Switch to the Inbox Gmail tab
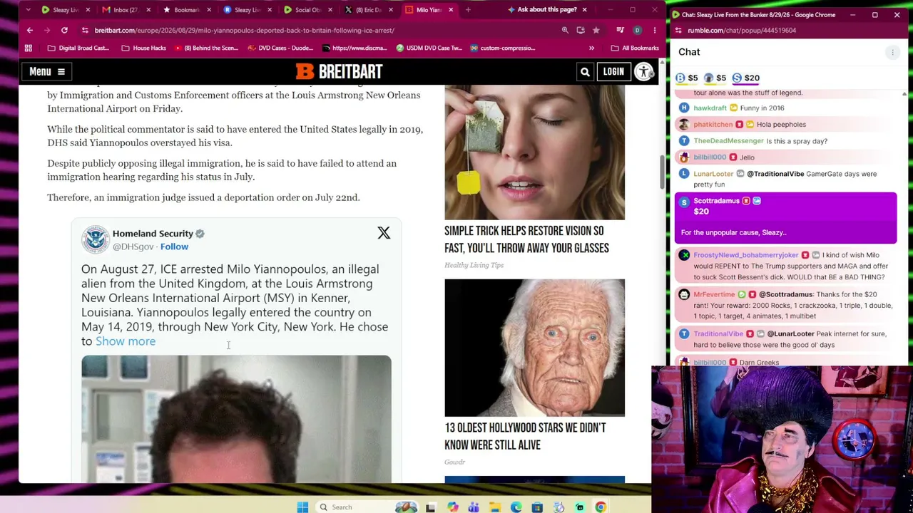Screen dimensions: 913x513 126,10
